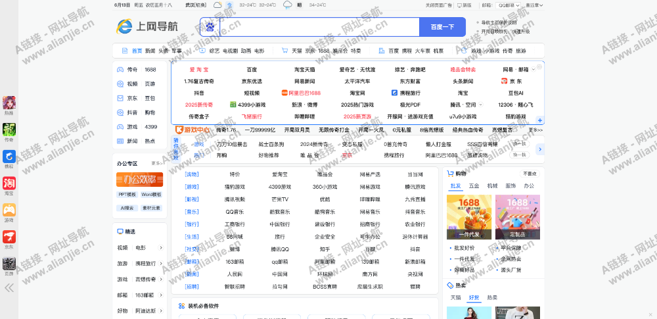
Task: Click the 新版 monitor icon
Action: click(x=459, y=5)
